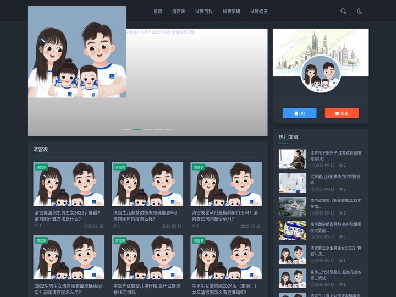The height and width of the screenshot is (297, 396).
Task: Click the 清宫表 section heading
Action: click(x=41, y=149)
